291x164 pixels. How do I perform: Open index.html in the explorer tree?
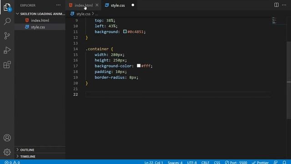(40, 20)
